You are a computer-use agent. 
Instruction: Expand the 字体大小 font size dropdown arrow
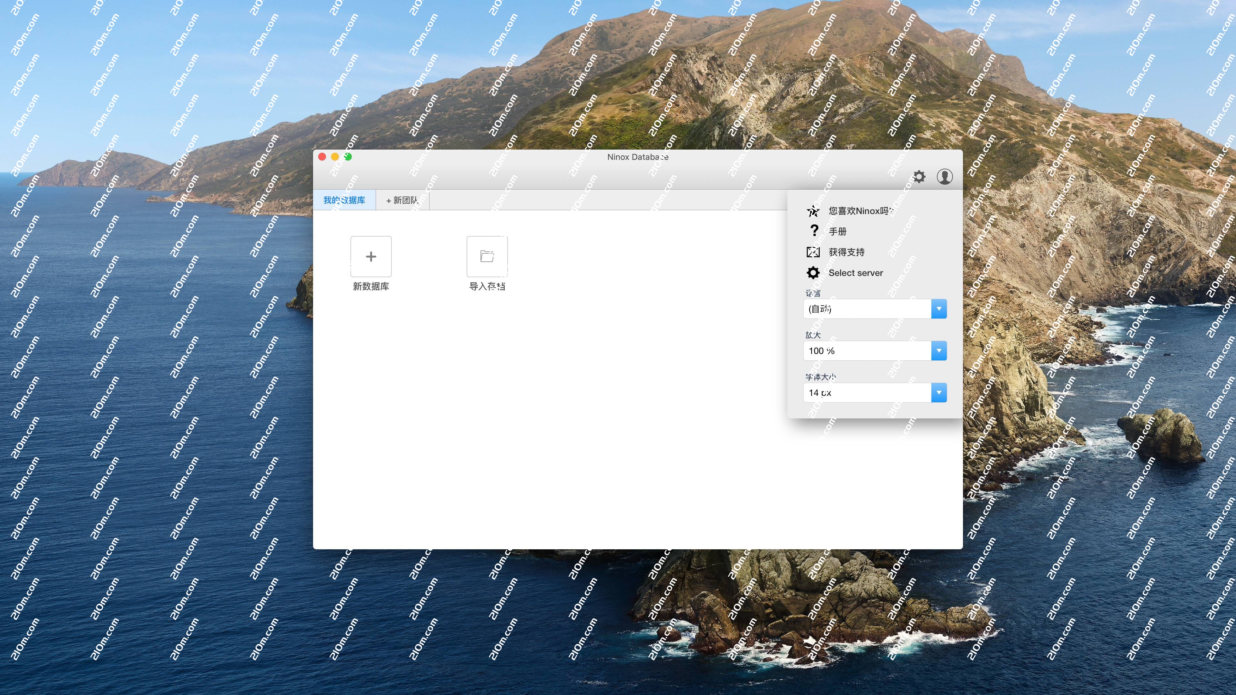938,393
